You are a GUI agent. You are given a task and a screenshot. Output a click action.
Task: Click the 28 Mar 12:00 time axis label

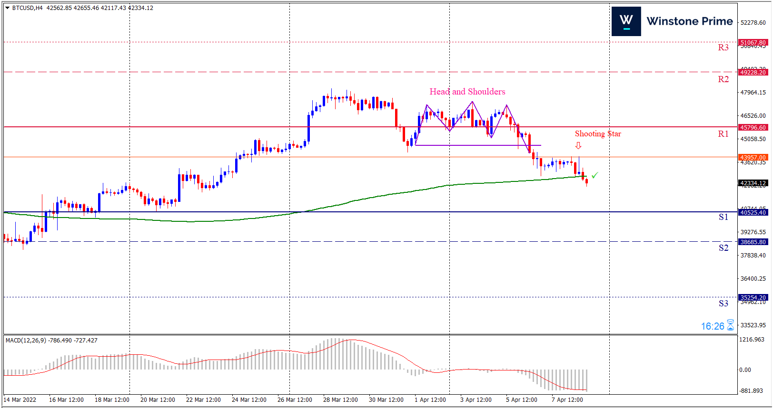[340, 400]
